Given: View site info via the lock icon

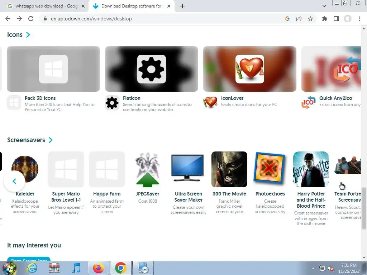Looking at the screenshot, I should [x=45, y=19].
